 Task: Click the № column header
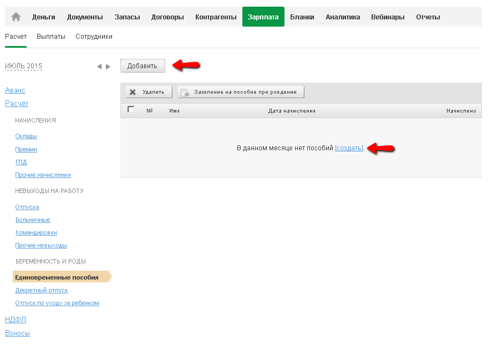pos(150,110)
